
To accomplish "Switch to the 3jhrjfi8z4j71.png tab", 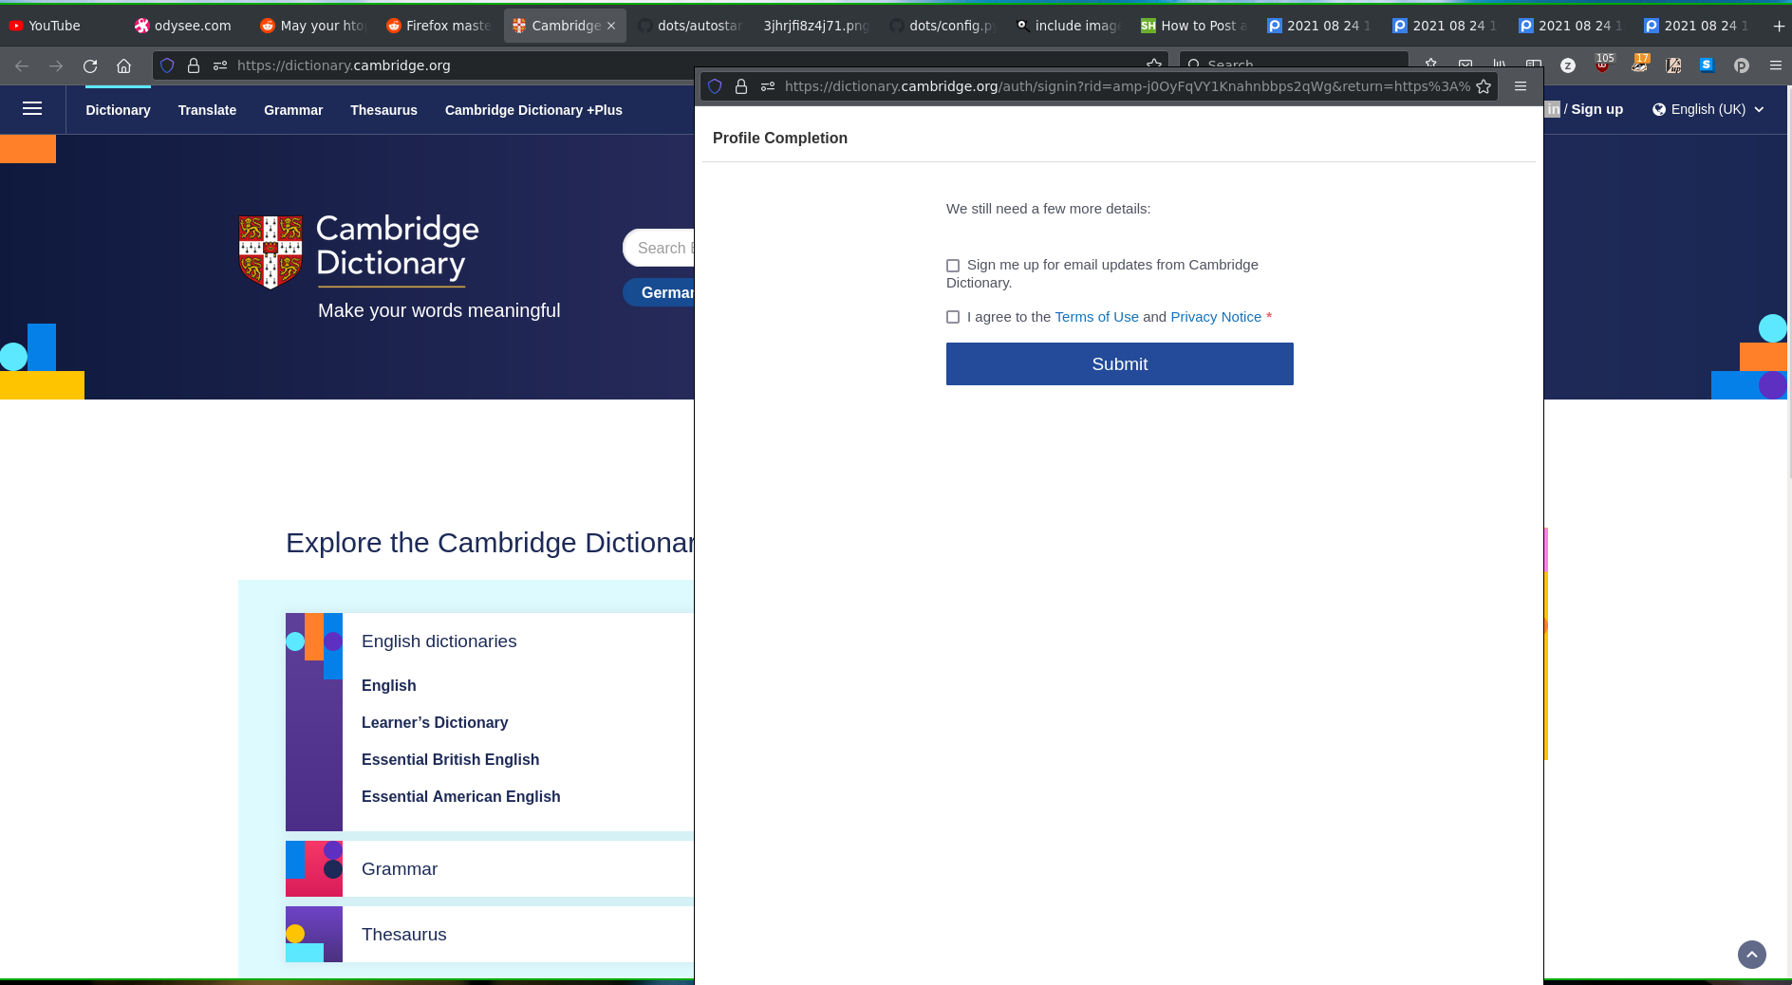I will pyautogui.click(x=816, y=26).
